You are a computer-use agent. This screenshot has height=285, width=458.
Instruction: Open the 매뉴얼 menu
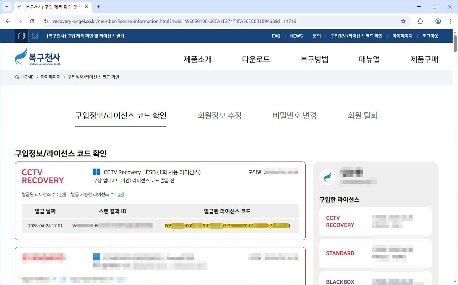[369, 60]
